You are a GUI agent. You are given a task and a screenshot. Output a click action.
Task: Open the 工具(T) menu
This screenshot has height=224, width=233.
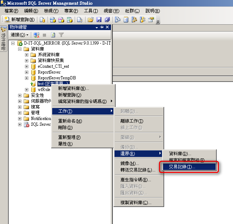tap(91, 11)
